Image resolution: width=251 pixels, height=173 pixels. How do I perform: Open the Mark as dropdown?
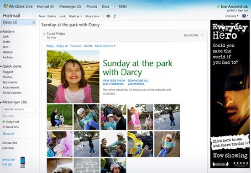tap(75, 16)
